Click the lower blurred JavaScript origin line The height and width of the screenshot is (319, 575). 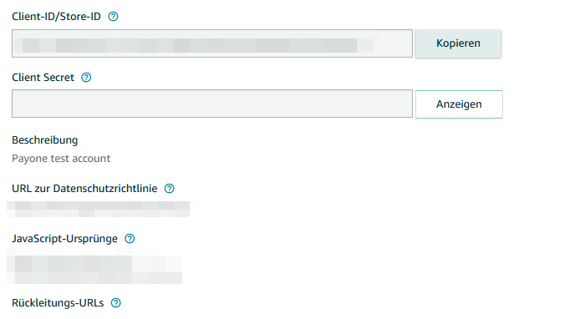point(94,277)
